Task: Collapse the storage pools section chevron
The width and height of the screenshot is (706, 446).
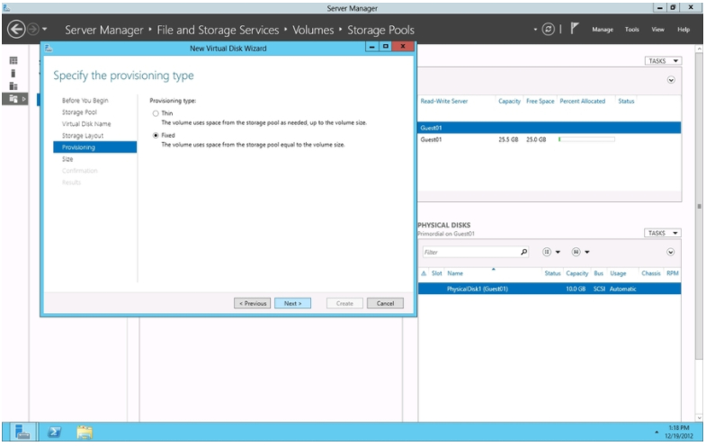Action: 671,80
